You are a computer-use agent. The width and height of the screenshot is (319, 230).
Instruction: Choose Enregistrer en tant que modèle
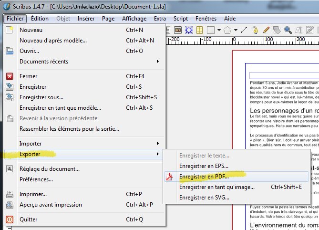coord(85,108)
